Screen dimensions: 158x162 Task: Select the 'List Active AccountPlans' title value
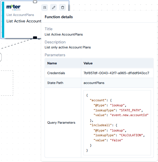click(x=64, y=34)
